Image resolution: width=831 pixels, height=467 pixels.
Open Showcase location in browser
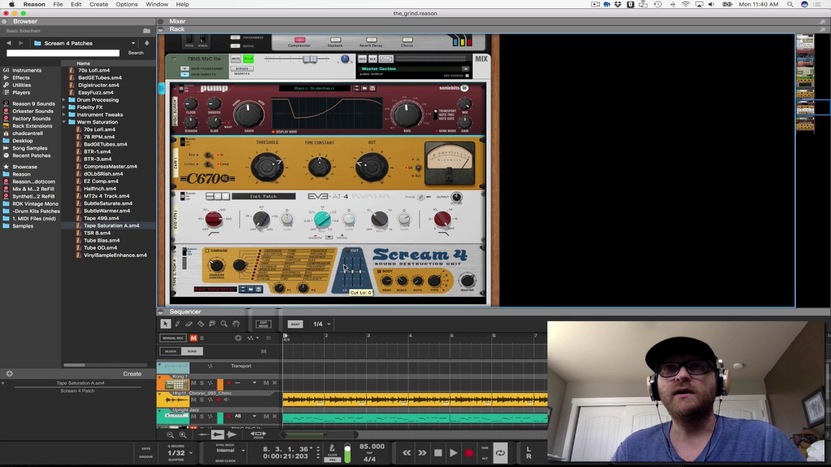[25, 167]
